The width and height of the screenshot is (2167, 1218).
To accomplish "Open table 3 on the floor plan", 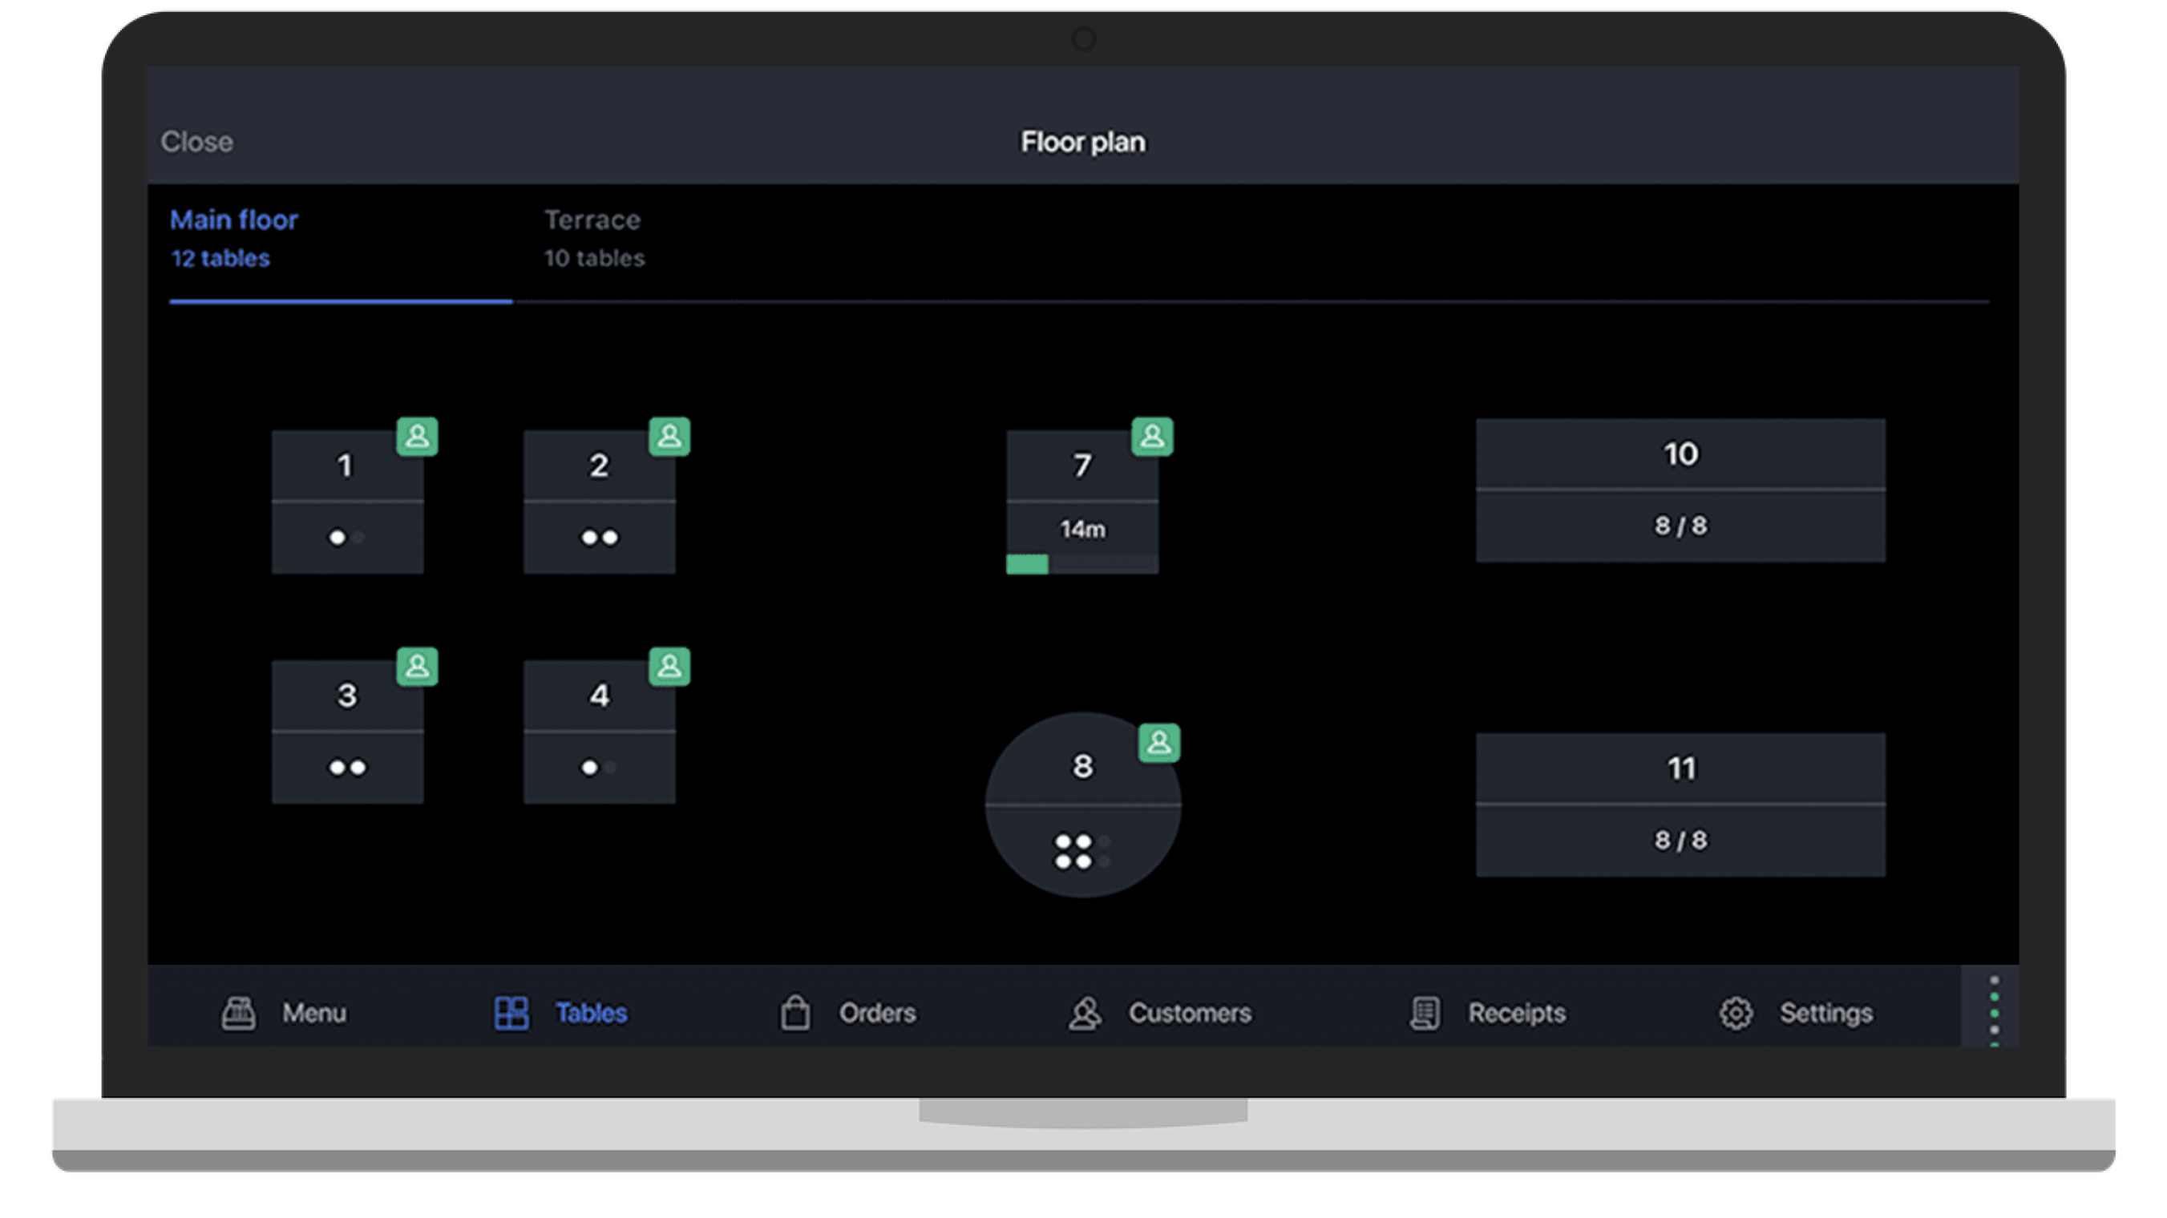I will [x=346, y=732].
